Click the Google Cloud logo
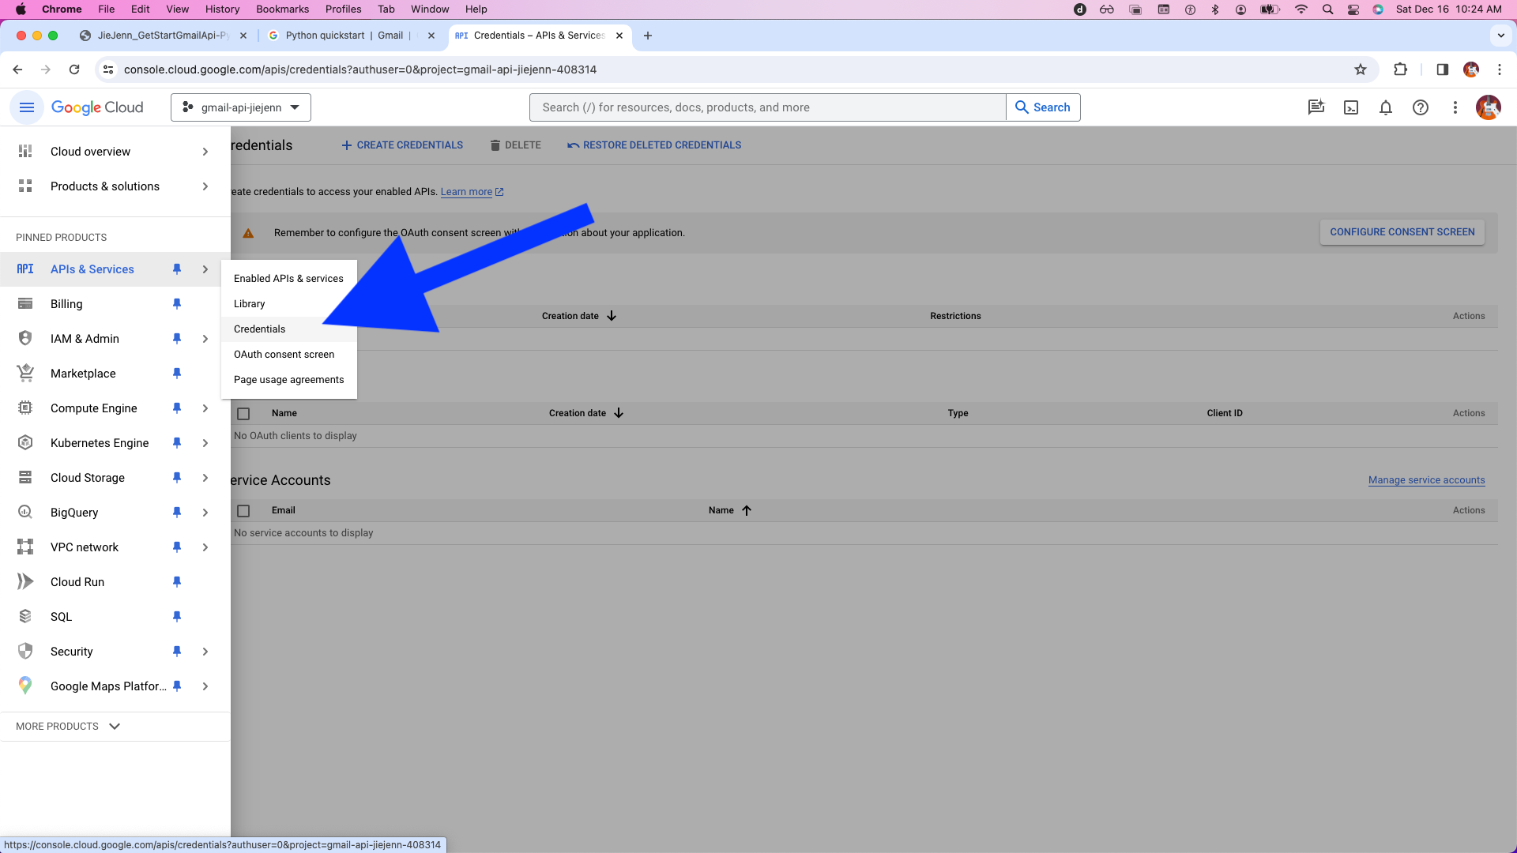 pos(97,107)
